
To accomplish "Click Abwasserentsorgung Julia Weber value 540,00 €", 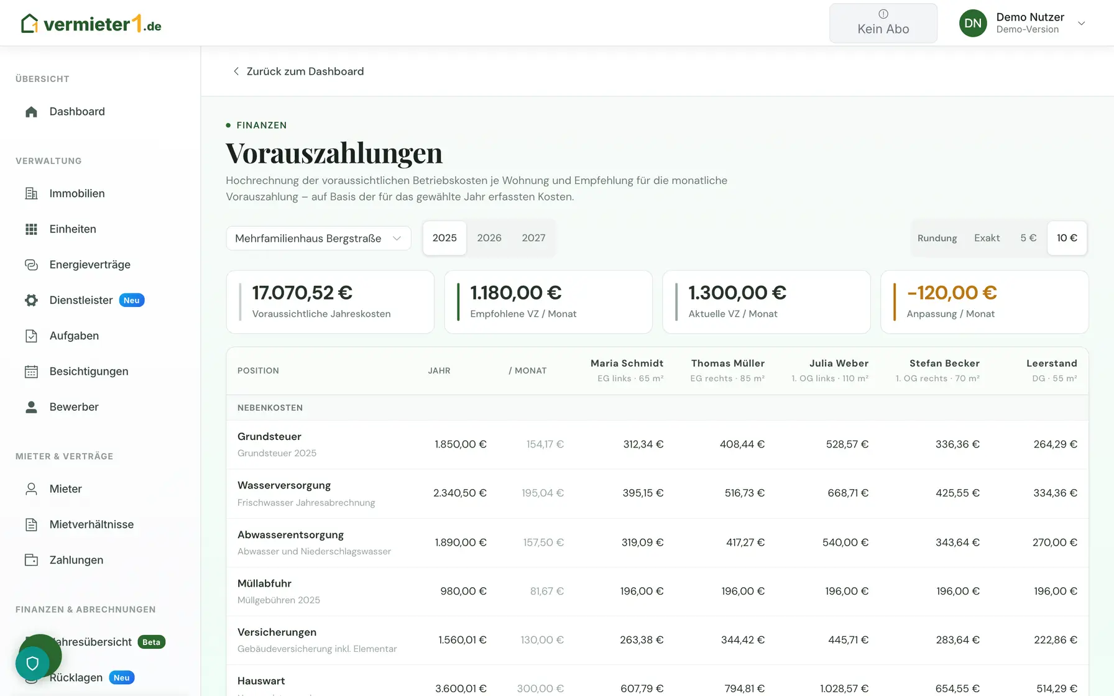I will pos(845,543).
